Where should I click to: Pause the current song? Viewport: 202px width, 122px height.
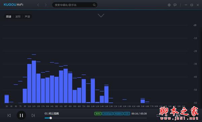(22, 115)
